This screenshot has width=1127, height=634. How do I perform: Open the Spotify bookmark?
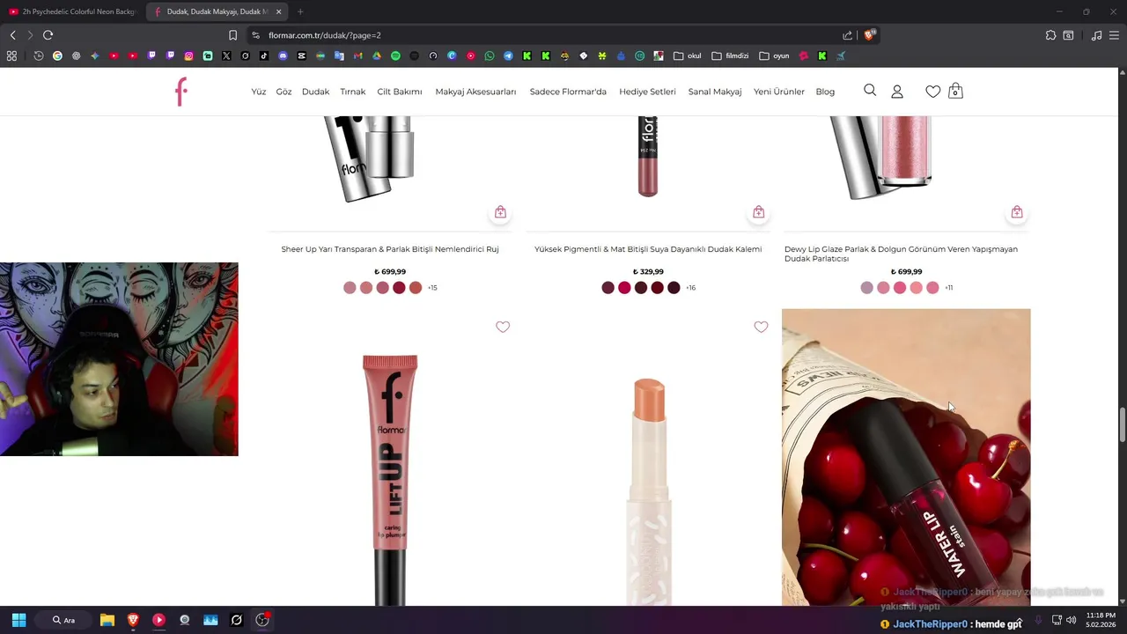tap(395, 55)
